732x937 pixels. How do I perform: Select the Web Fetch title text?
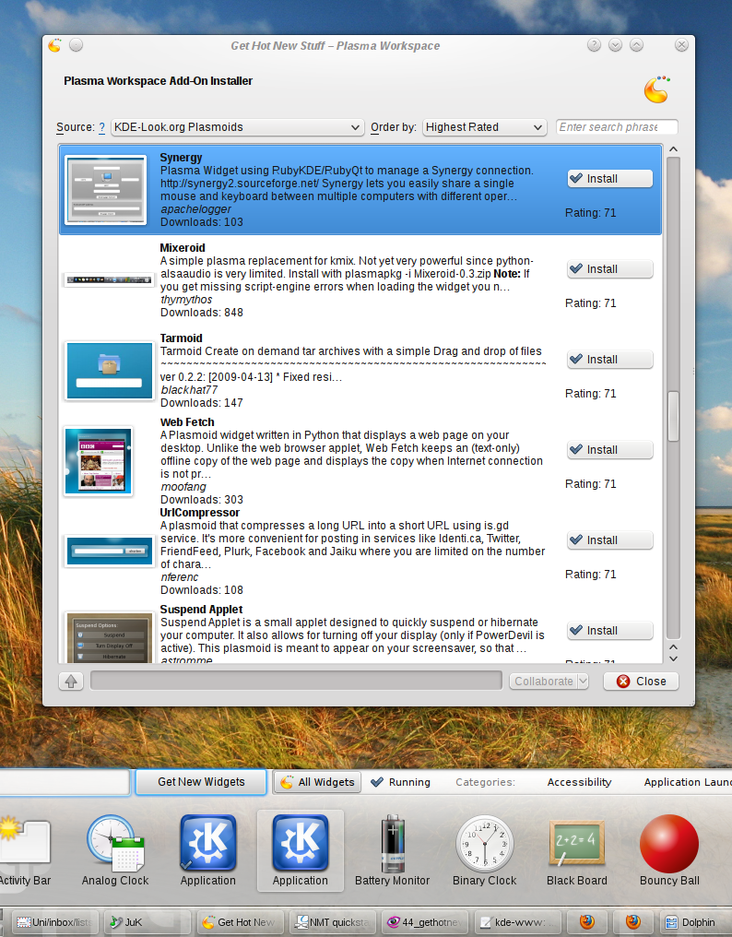187,422
